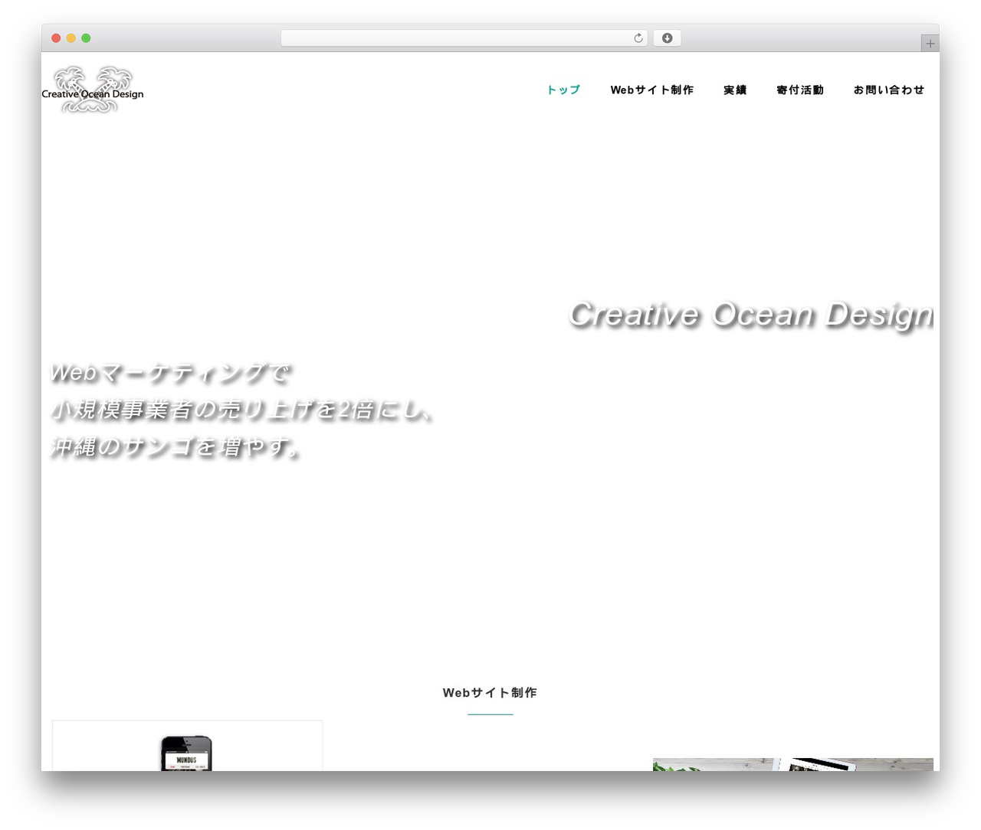Add a new tab with the plus button
Viewport: 981px width, 830px height.
pyautogui.click(x=930, y=44)
